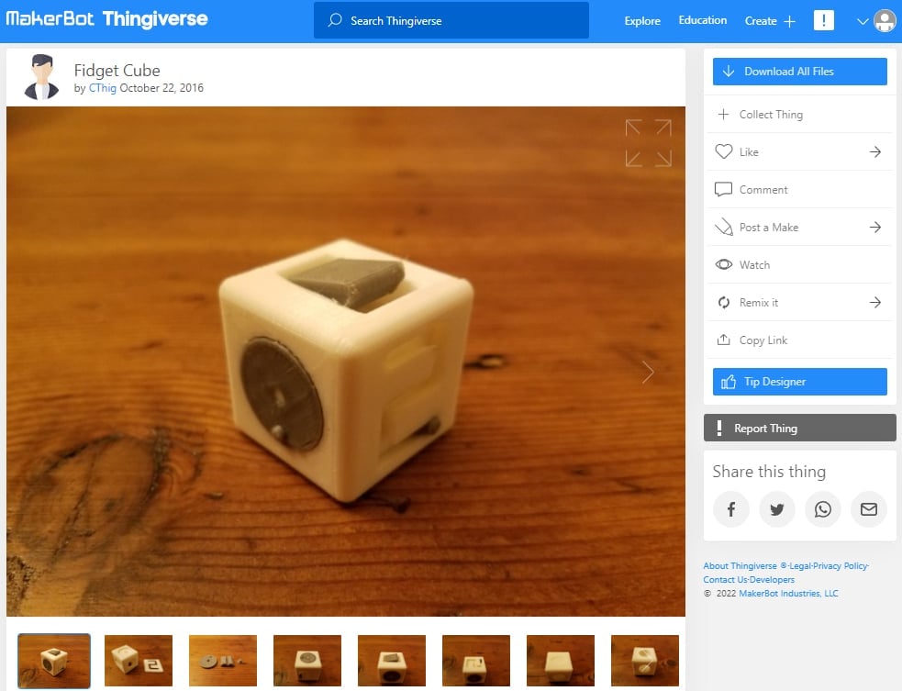902x691 pixels.
Task: Open the MakerBot Thingiverse logo home
Action: [x=106, y=19]
